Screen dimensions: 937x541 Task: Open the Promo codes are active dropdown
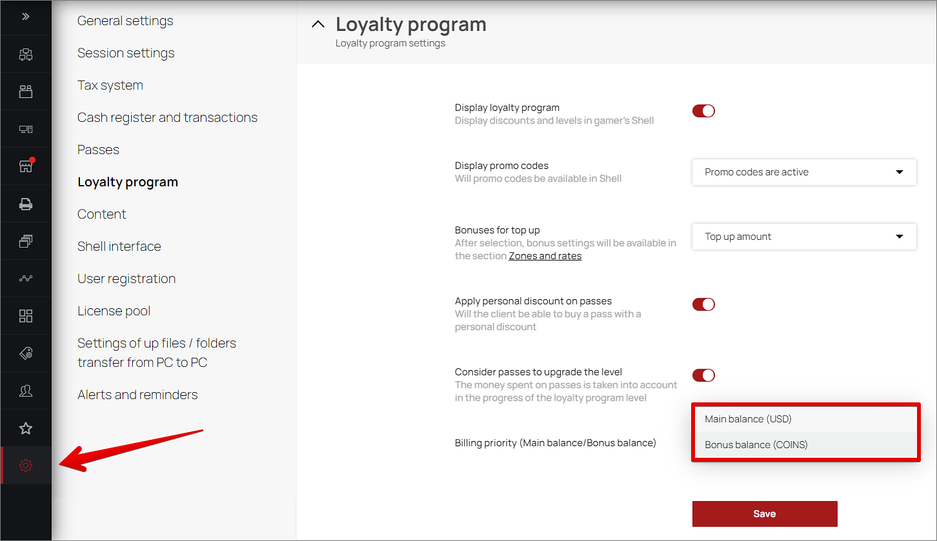point(804,172)
